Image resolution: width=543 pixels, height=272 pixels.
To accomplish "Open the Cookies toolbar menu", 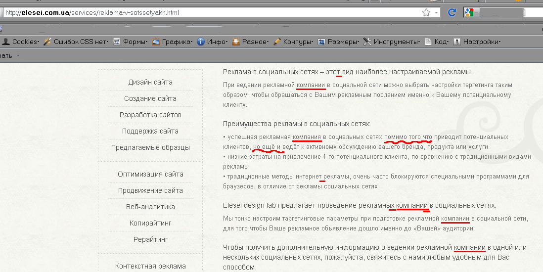I will pyautogui.click(x=21, y=42).
